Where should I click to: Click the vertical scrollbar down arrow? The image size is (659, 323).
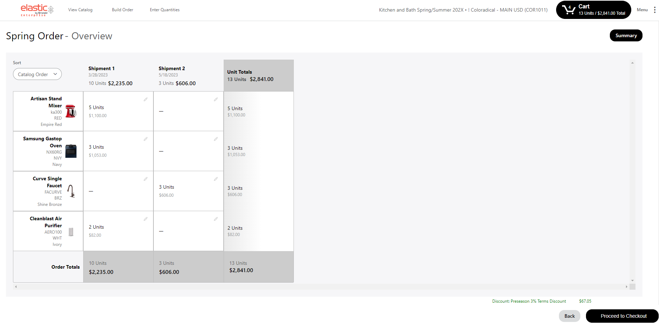click(632, 281)
